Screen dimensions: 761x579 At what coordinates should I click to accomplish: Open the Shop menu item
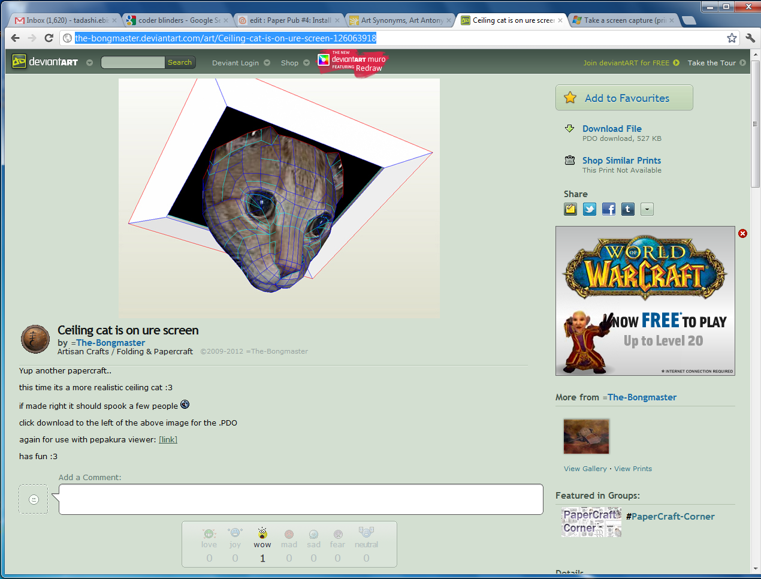click(x=289, y=62)
